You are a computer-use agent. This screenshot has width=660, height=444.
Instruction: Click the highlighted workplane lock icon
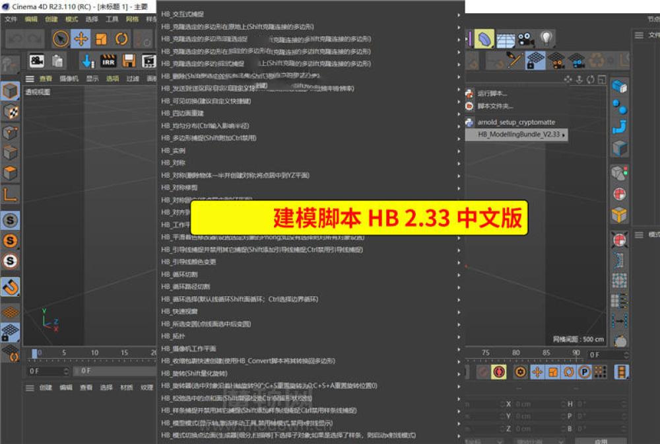(x=535, y=60)
